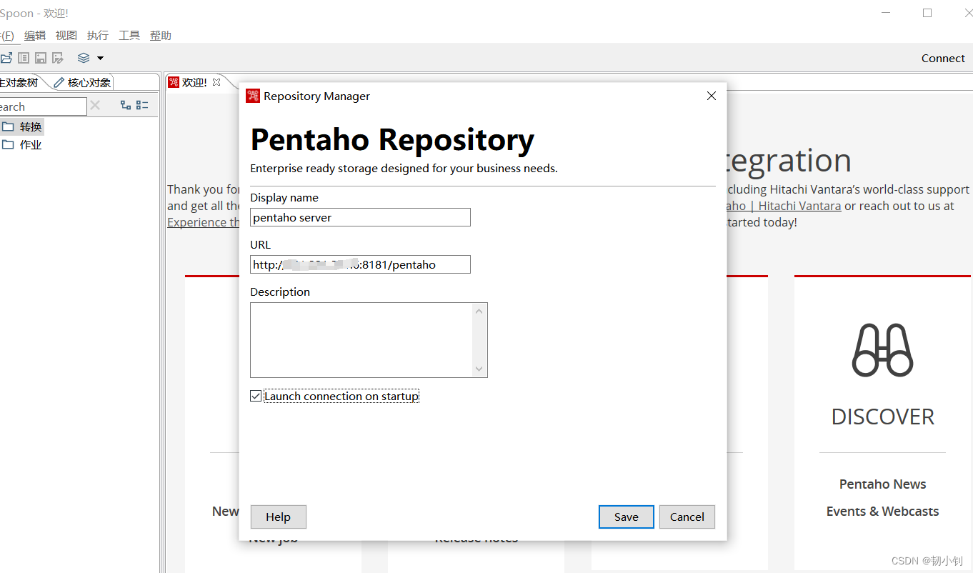Open the 视图 menu
This screenshot has height=573, width=973.
(x=66, y=35)
